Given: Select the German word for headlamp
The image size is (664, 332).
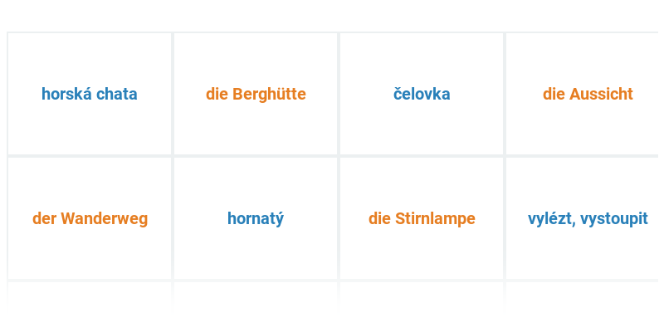Looking at the screenshot, I should (x=422, y=218).
